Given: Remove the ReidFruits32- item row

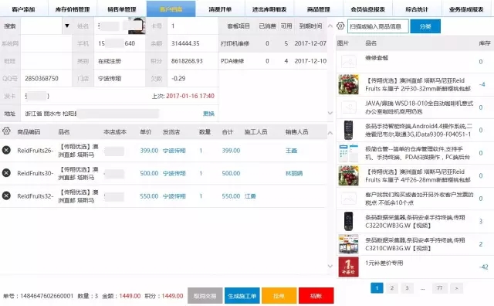Looking at the screenshot, I should [6, 195].
